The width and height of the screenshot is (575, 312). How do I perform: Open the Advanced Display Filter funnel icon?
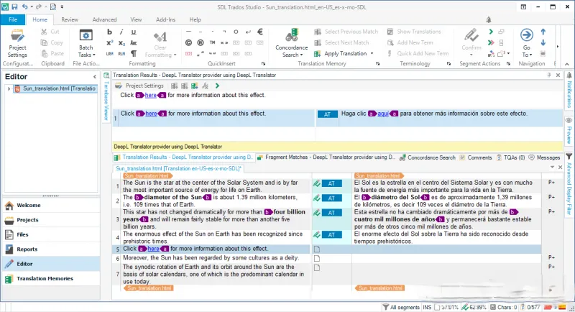(x=569, y=156)
